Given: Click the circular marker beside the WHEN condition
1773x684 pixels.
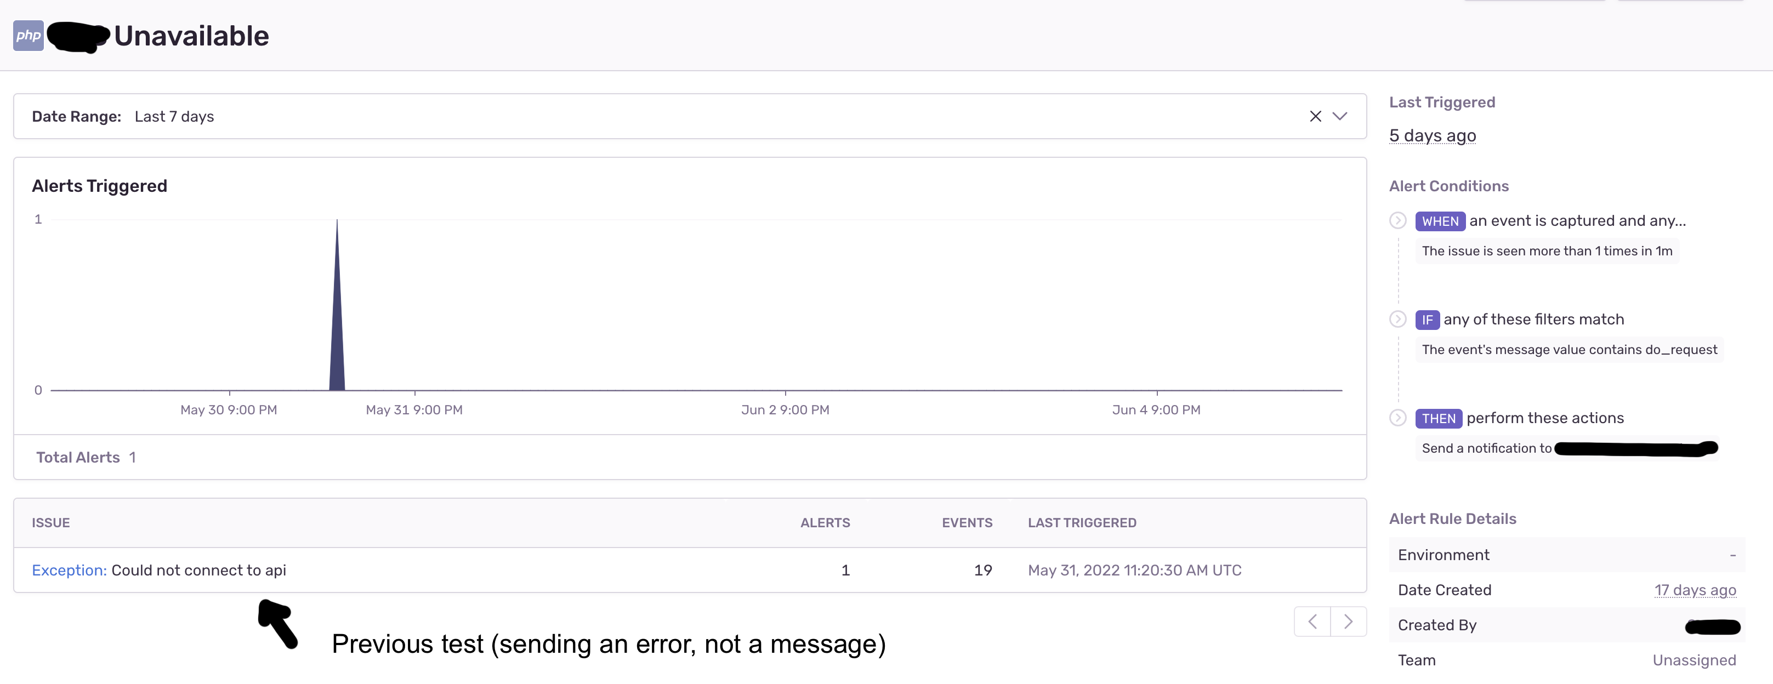Looking at the screenshot, I should [x=1398, y=221].
